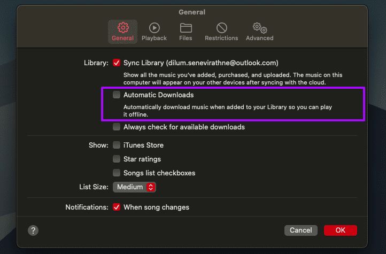
Task: Switch to the Playback tab label
Action: click(154, 38)
